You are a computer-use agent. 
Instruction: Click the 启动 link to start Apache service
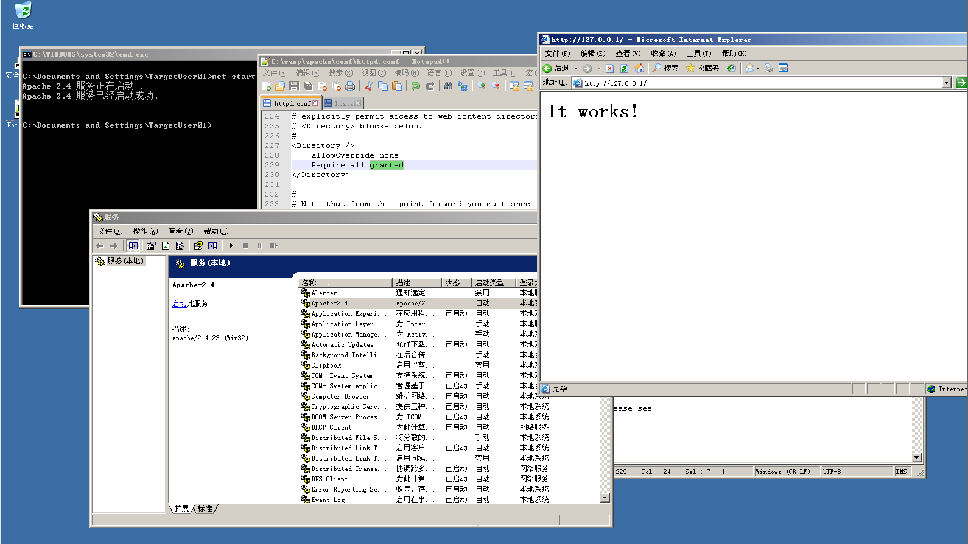tap(180, 304)
